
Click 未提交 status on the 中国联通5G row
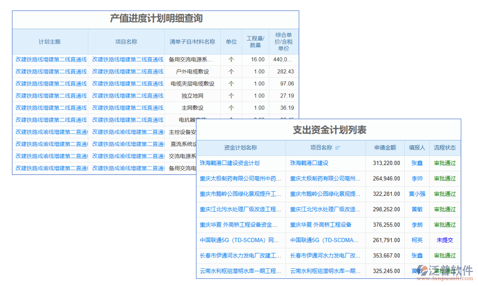[x=445, y=240]
